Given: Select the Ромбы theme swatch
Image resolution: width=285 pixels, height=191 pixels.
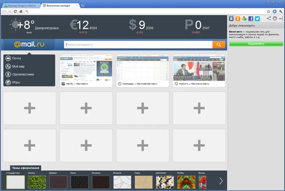Looking at the screenshot, I should click(186, 182).
